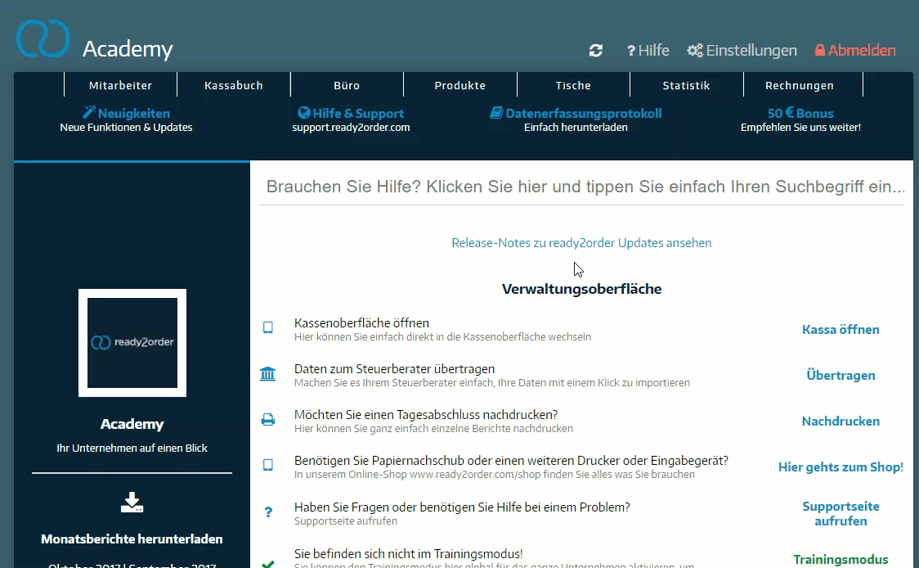Image resolution: width=919 pixels, height=568 pixels.
Task: Click the Übertragen link
Action: [x=841, y=376]
